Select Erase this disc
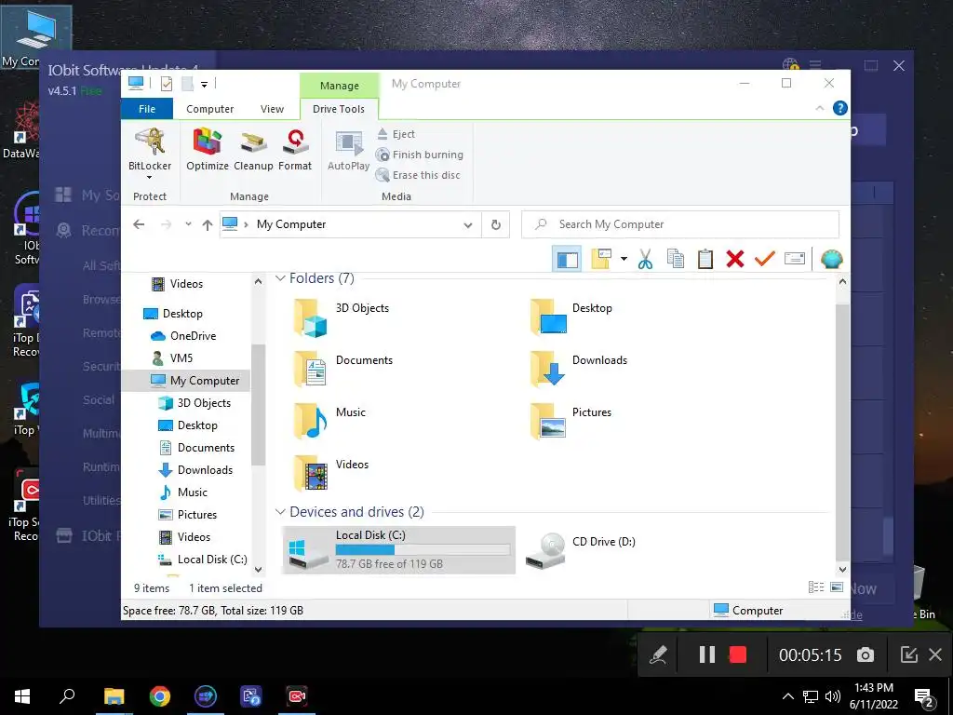Viewport: 953px width, 715px height. pyautogui.click(x=418, y=175)
